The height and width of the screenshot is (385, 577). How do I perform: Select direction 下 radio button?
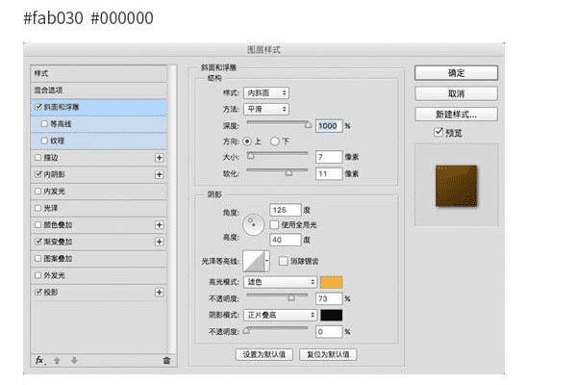click(x=275, y=141)
